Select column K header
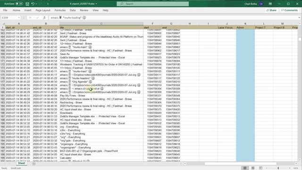Image resolution: width=302 pixels, height=170 pixels. [245, 24]
